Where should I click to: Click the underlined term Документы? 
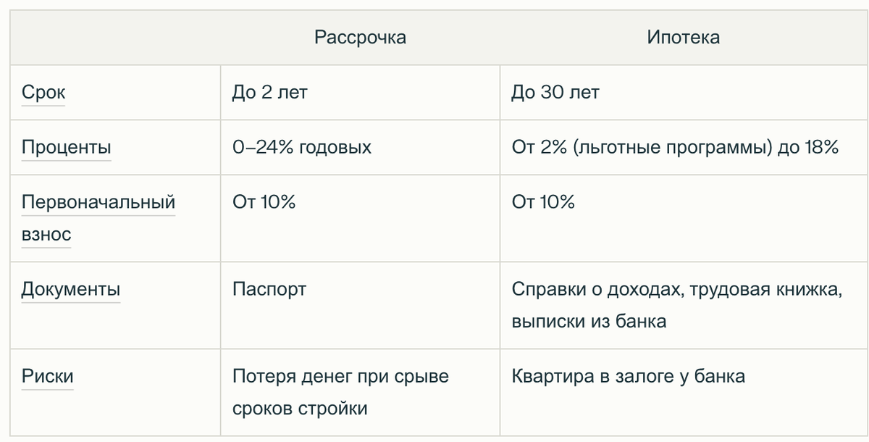click(x=70, y=290)
